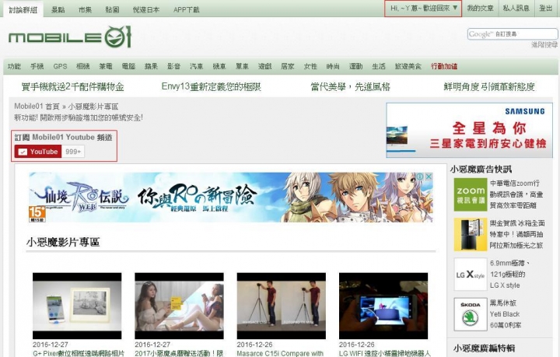This screenshot has width=560, height=357.
Task: Click the Envy13重新定義您的極限 promo link
Action: point(212,87)
